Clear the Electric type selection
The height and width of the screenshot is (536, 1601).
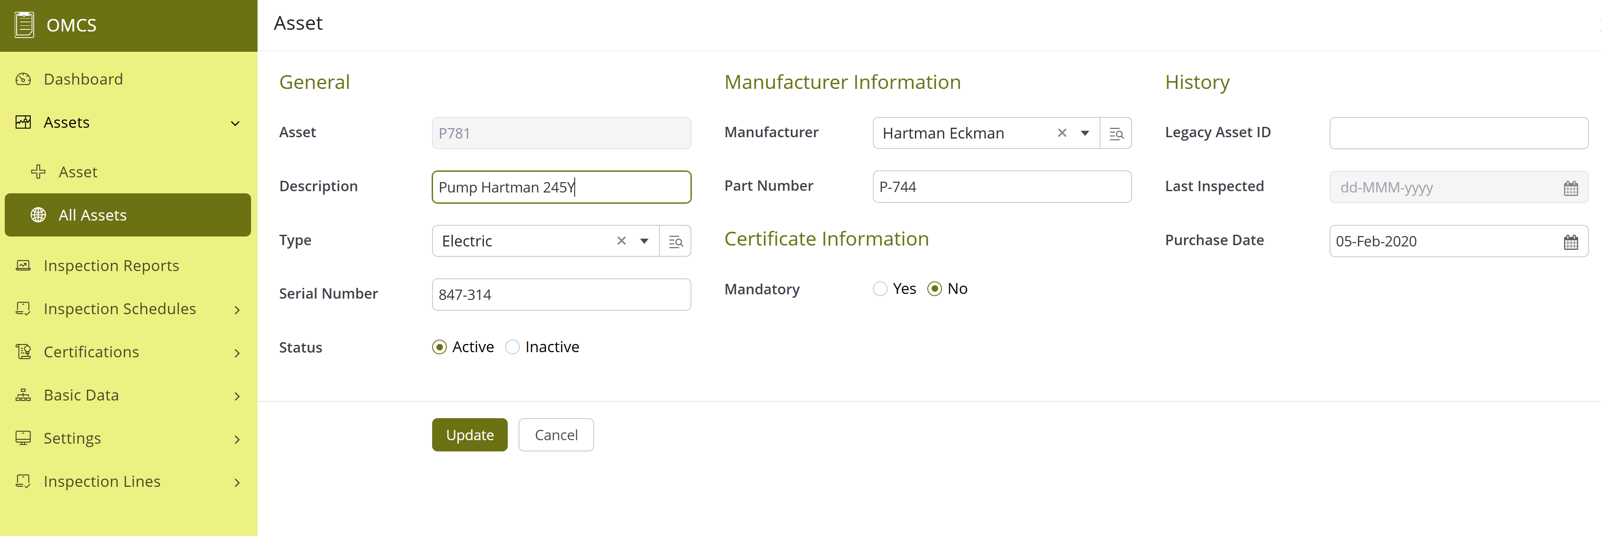(x=621, y=241)
